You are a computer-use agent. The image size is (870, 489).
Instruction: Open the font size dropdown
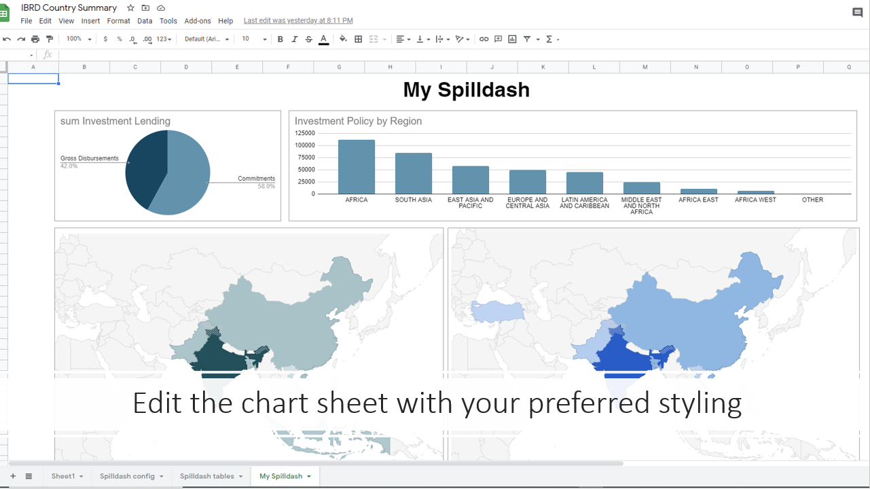point(255,39)
